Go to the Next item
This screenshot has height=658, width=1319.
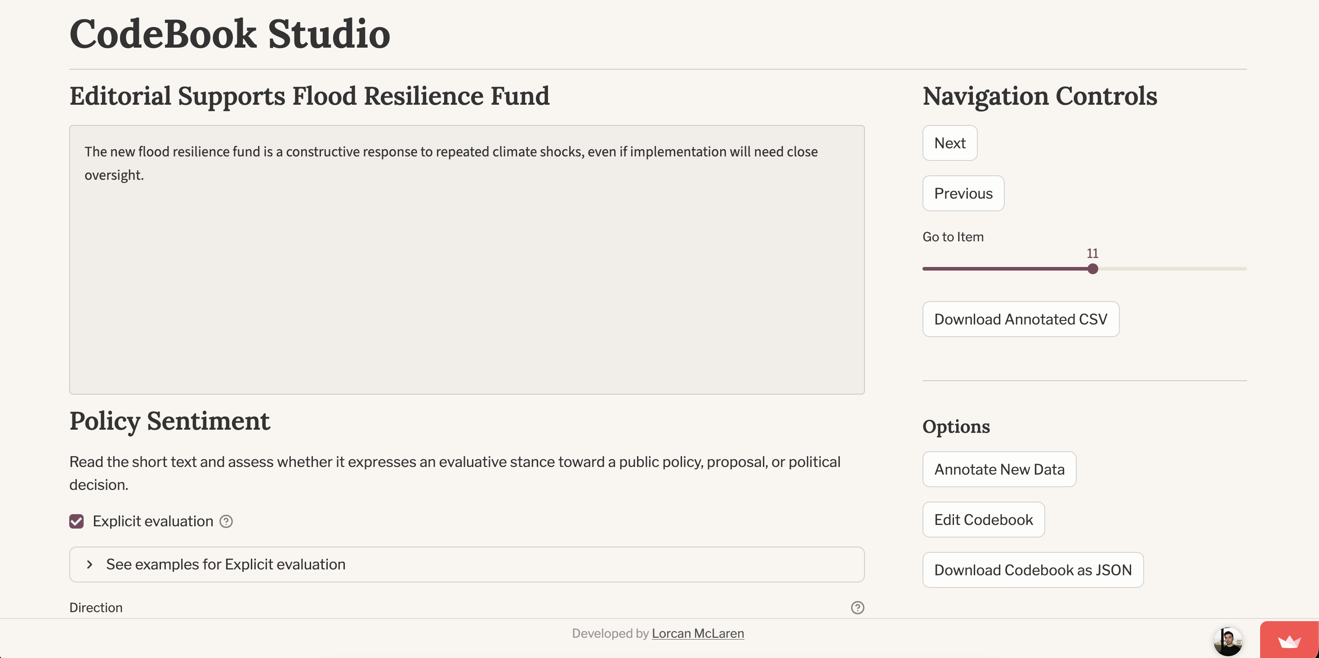pos(949,143)
